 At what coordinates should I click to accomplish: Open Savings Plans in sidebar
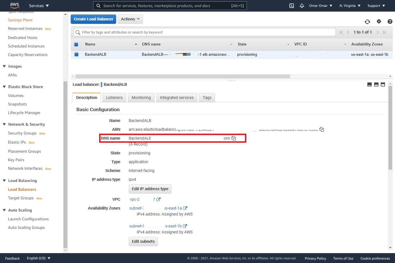(x=20, y=20)
